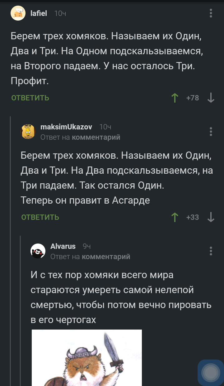The height and width of the screenshot is (386, 224).
Task: Reply to lafiel's comment via ОТВЕТИТЬ
Action: (30, 98)
